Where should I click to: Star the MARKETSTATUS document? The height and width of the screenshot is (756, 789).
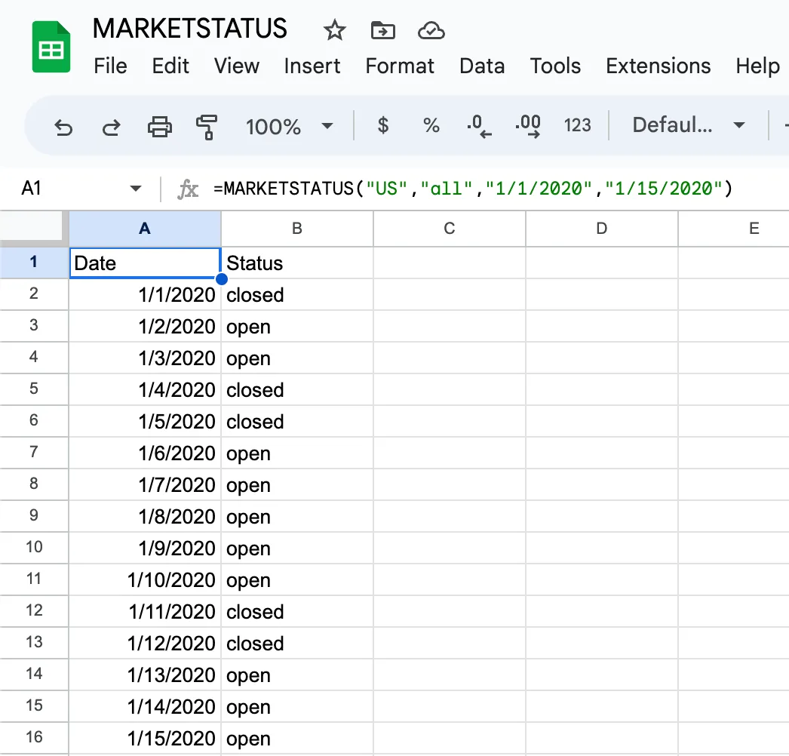coord(334,31)
